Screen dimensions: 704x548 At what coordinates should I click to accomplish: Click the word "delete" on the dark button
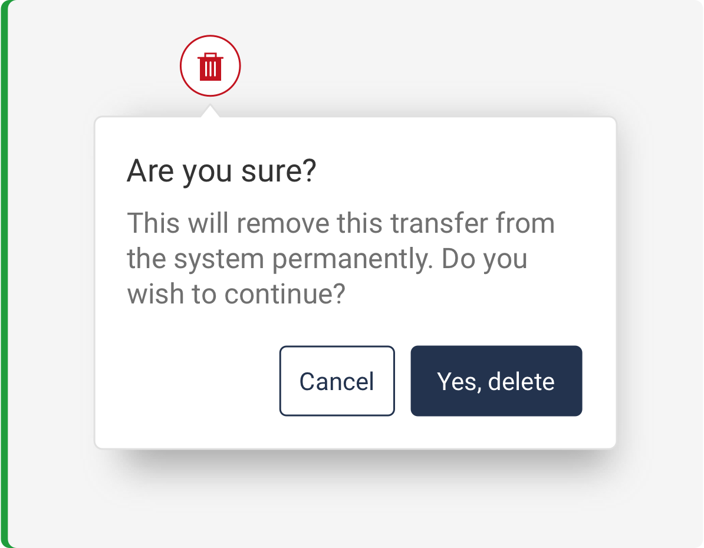(x=521, y=381)
